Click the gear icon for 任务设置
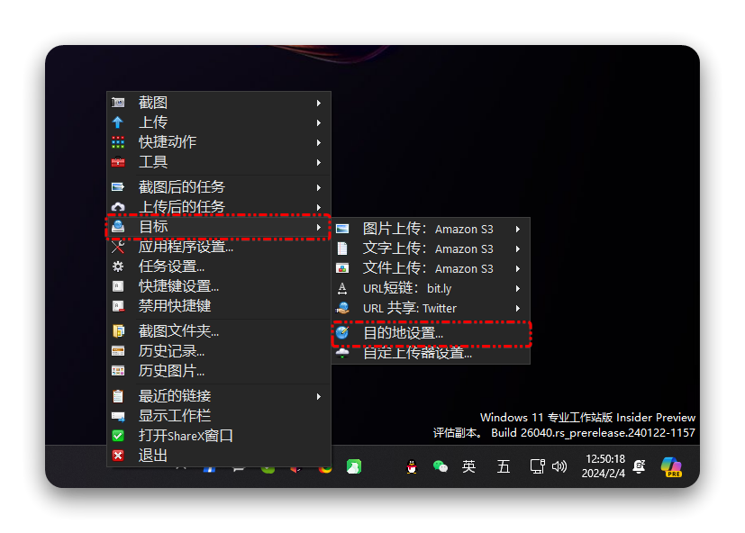This screenshot has height=533, width=745. tap(118, 267)
